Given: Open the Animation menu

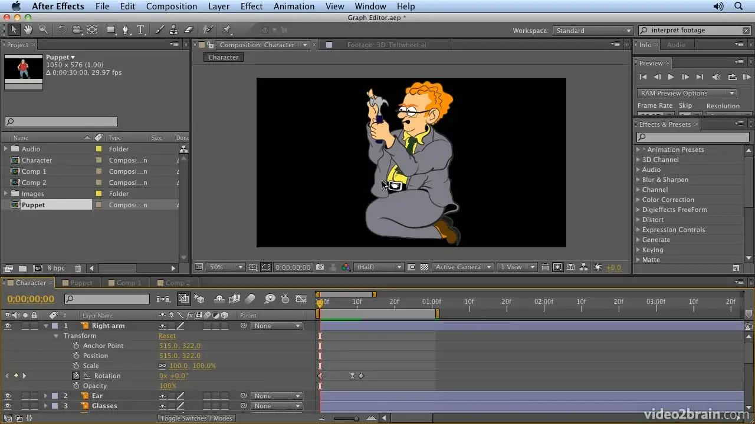Looking at the screenshot, I should [x=294, y=6].
